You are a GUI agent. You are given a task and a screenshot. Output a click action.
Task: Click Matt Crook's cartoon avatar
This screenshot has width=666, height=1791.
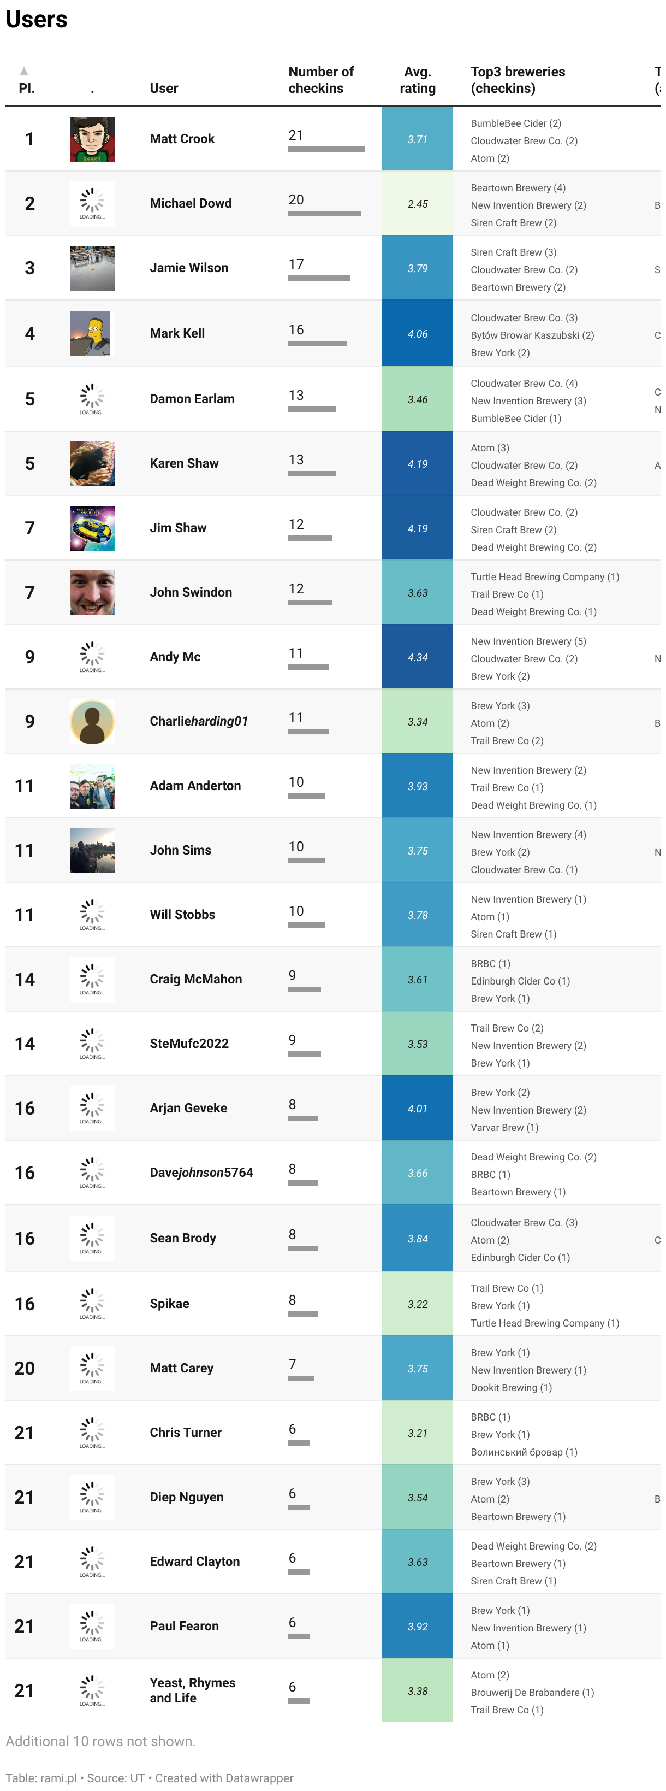click(92, 139)
